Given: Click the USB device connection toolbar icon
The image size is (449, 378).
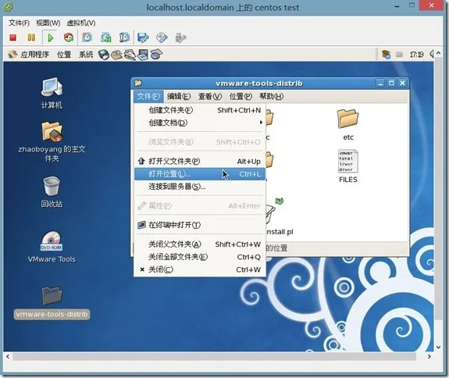Looking at the screenshot, I should click(180, 37).
